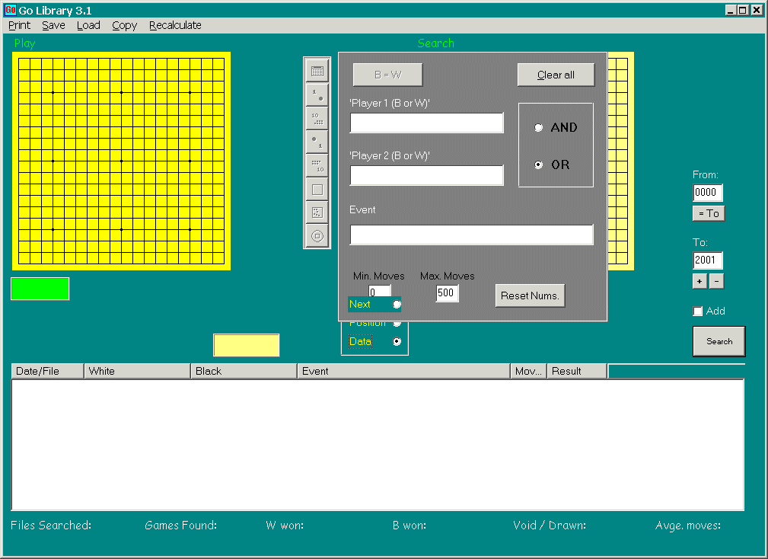Select the AND radio option

538,127
